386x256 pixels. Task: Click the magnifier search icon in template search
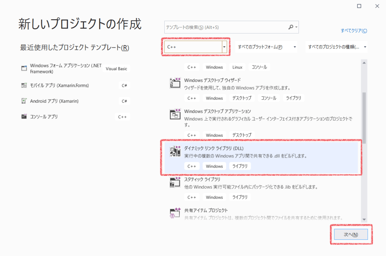291,27
